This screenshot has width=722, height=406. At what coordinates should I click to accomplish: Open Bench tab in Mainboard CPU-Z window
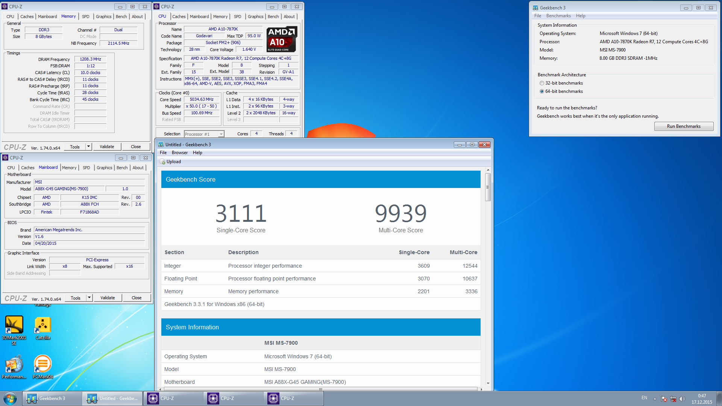pyautogui.click(x=122, y=168)
